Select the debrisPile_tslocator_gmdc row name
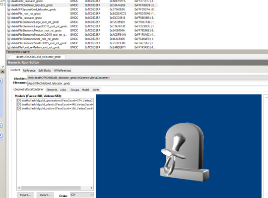This screenshot has height=198, width=268. pyautogui.click(x=26, y=18)
